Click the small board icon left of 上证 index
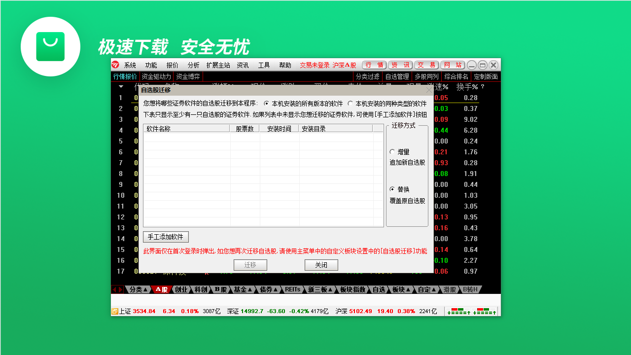Screen dimensions: 631x355 (x=114, y=312)
